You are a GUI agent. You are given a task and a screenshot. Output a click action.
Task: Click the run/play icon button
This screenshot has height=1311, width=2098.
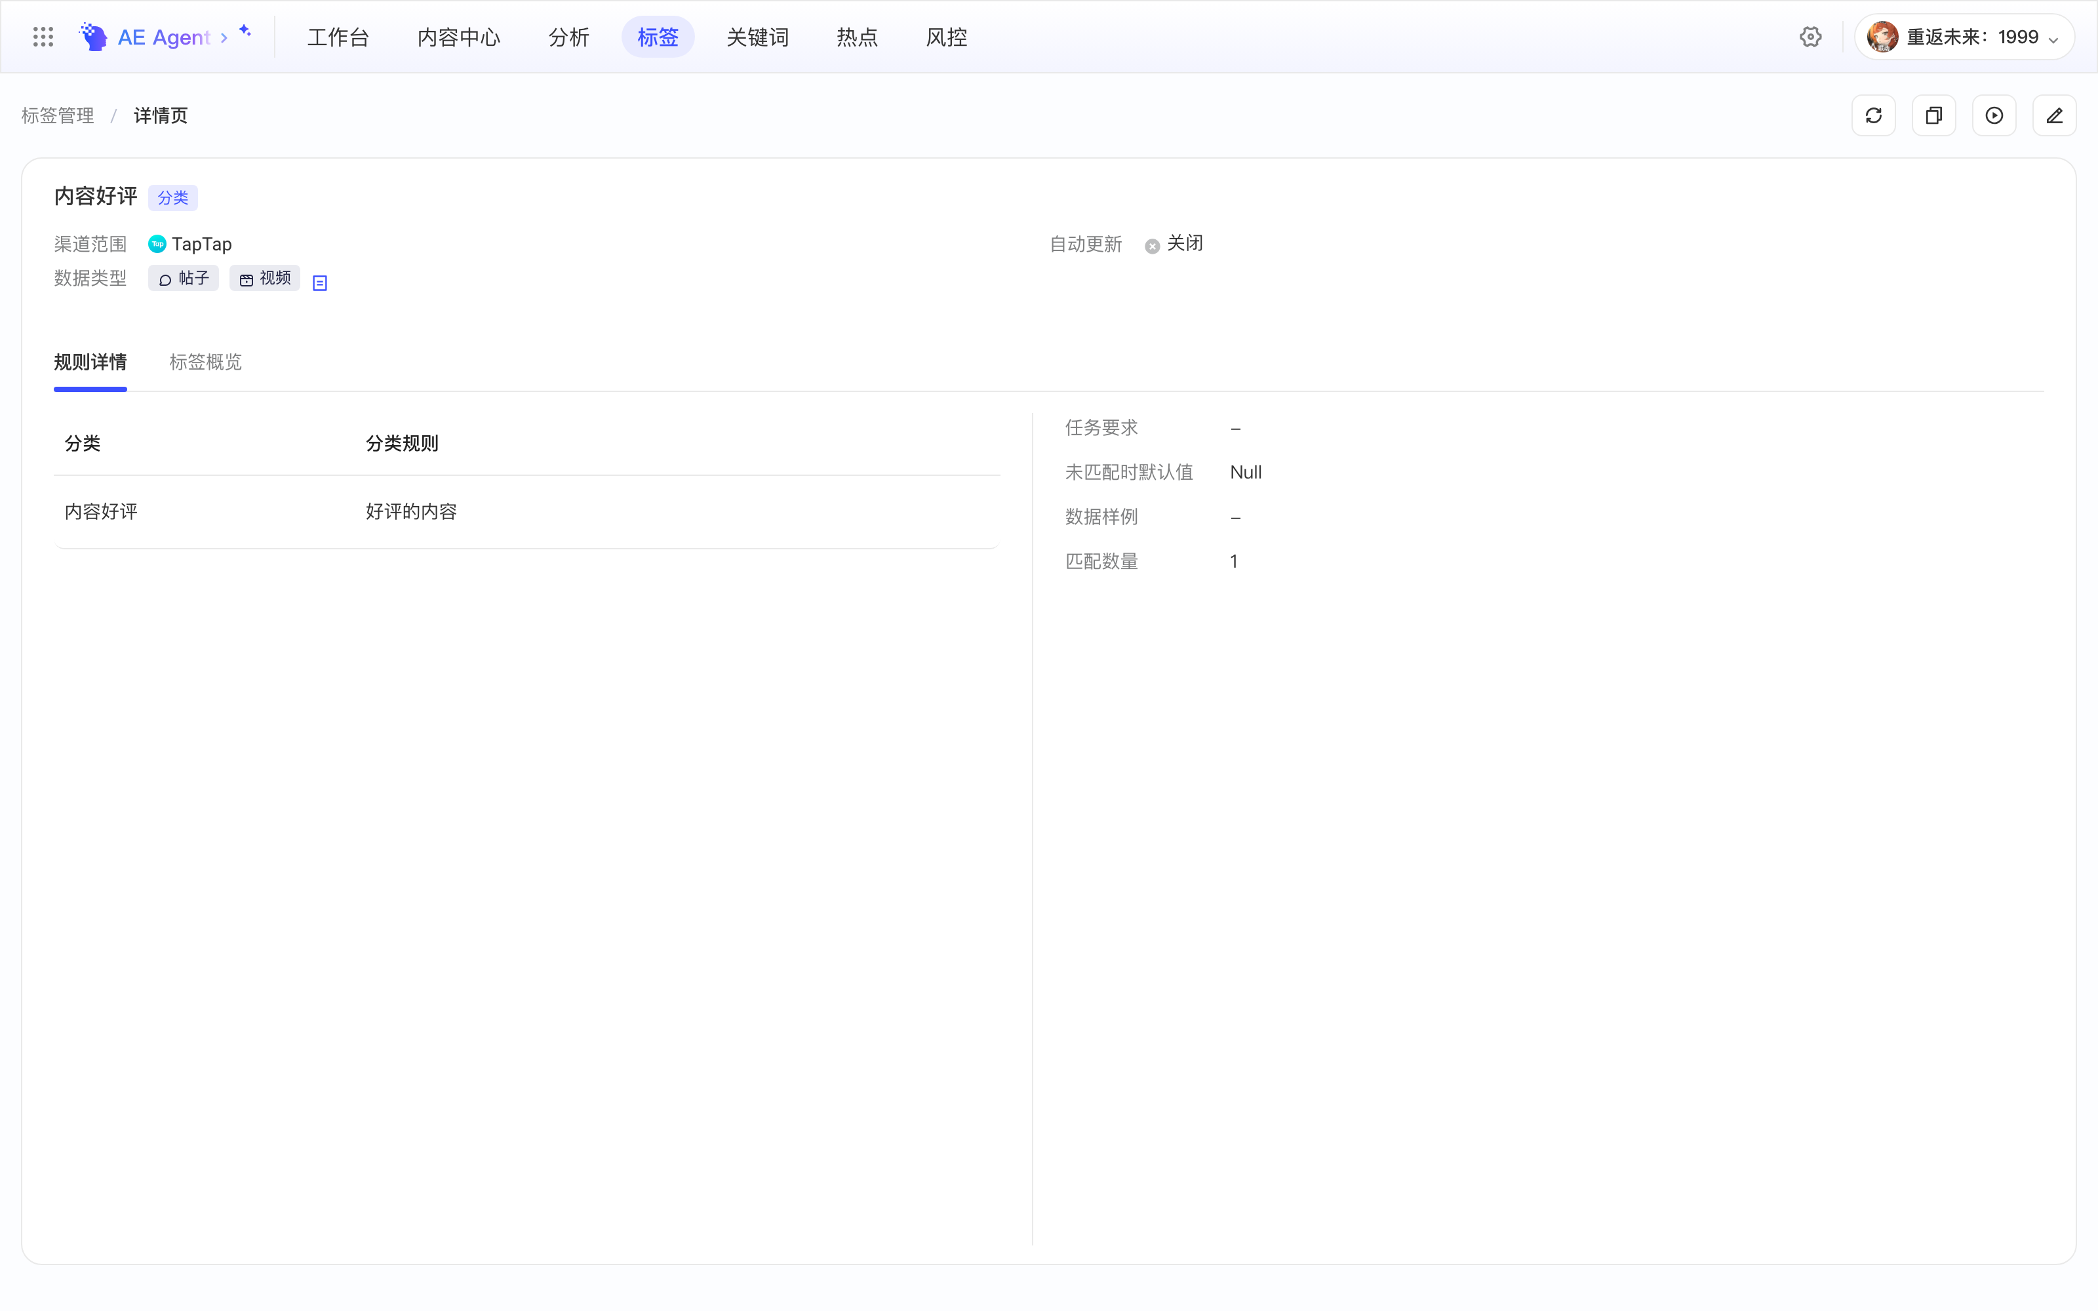pos(1994,115)
